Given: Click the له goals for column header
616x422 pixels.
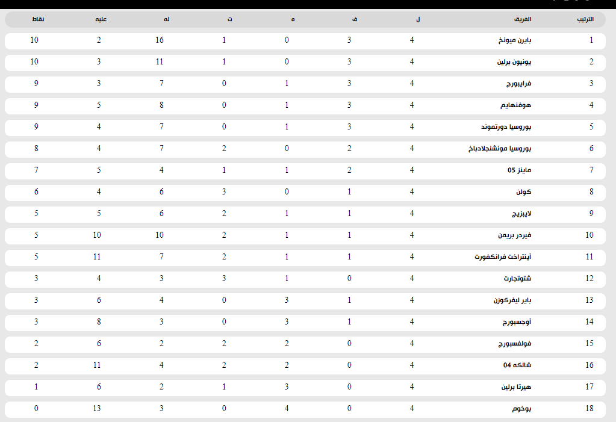Looking at the screenshot, I should pos(166,20).
